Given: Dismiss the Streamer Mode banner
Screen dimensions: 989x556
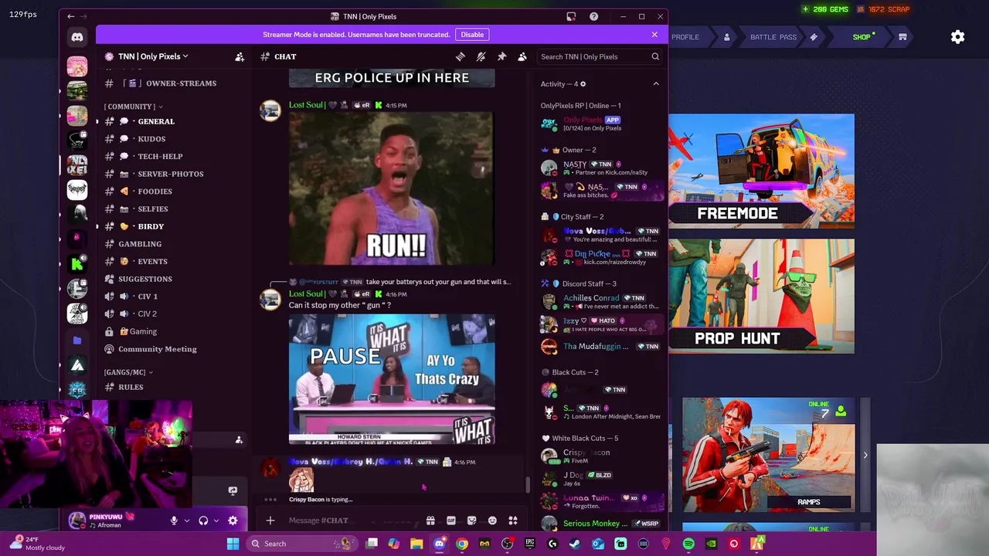Looking at the screenshot, I should [x=654, y=35].
